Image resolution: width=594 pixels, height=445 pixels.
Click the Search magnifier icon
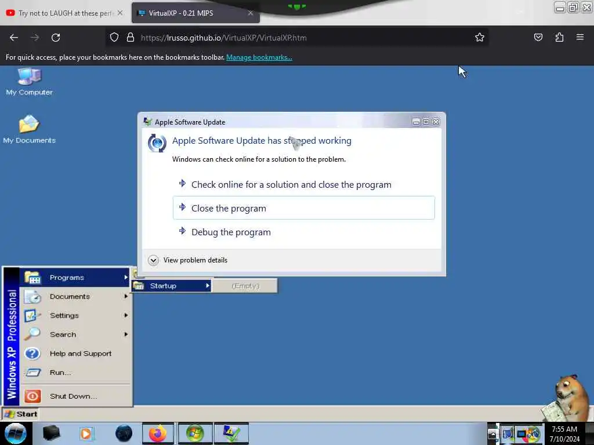point(32,334)
